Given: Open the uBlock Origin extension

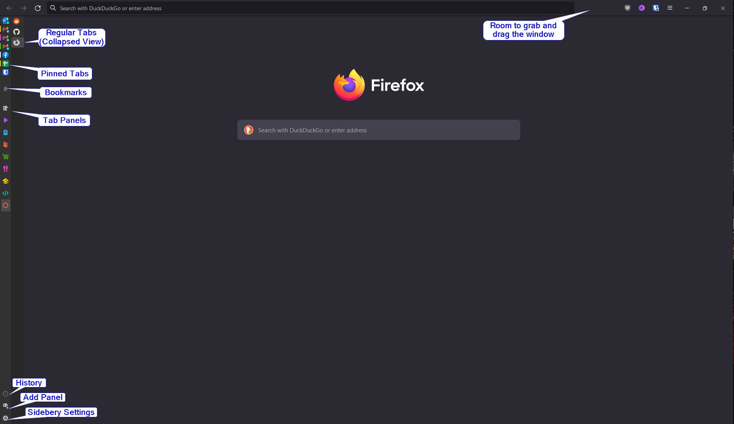Looking at the screenshot, I should [x=628, y=8].
